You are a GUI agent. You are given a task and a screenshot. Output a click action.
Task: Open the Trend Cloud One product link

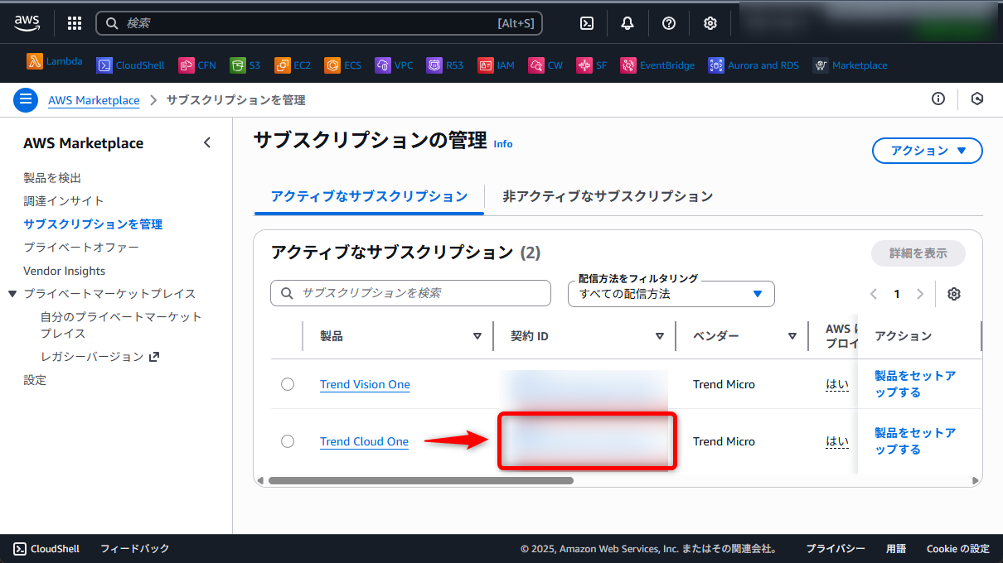pos(364,441)
